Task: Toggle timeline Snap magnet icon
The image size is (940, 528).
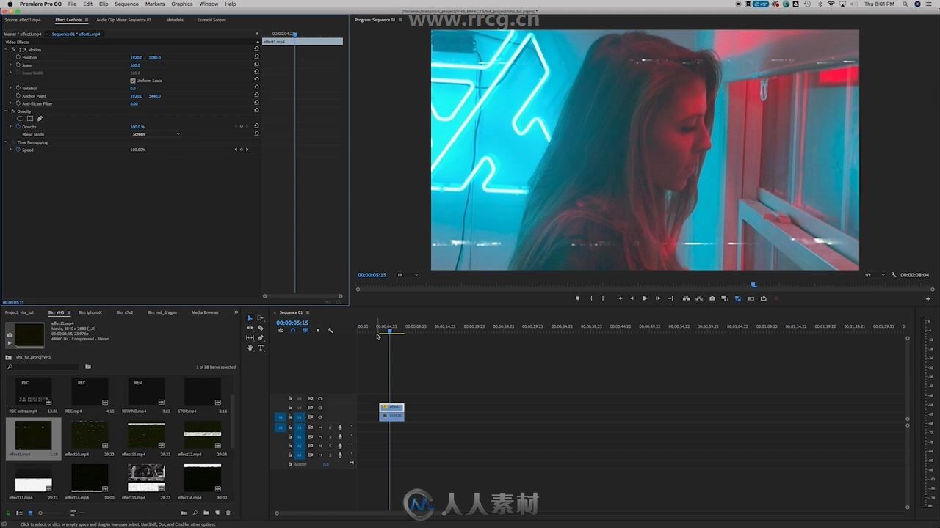Action: pos(292,330)
